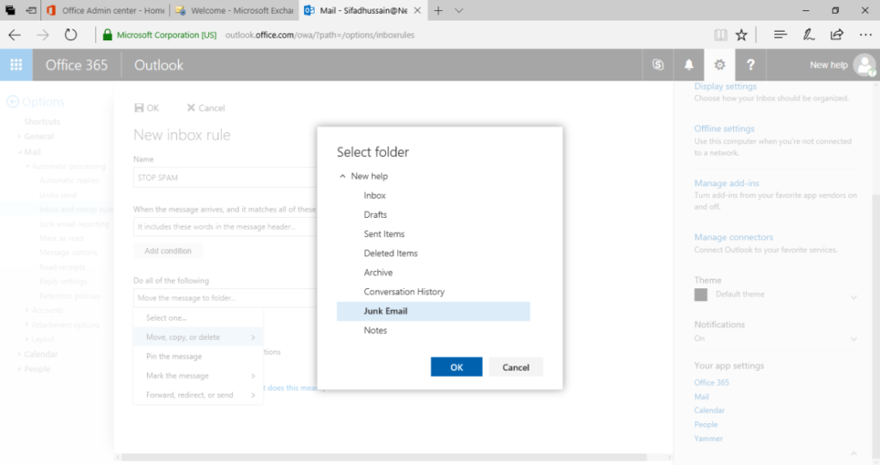Open the web note pen icon
The height and width of the screenshot is (465, 880).
809,34
